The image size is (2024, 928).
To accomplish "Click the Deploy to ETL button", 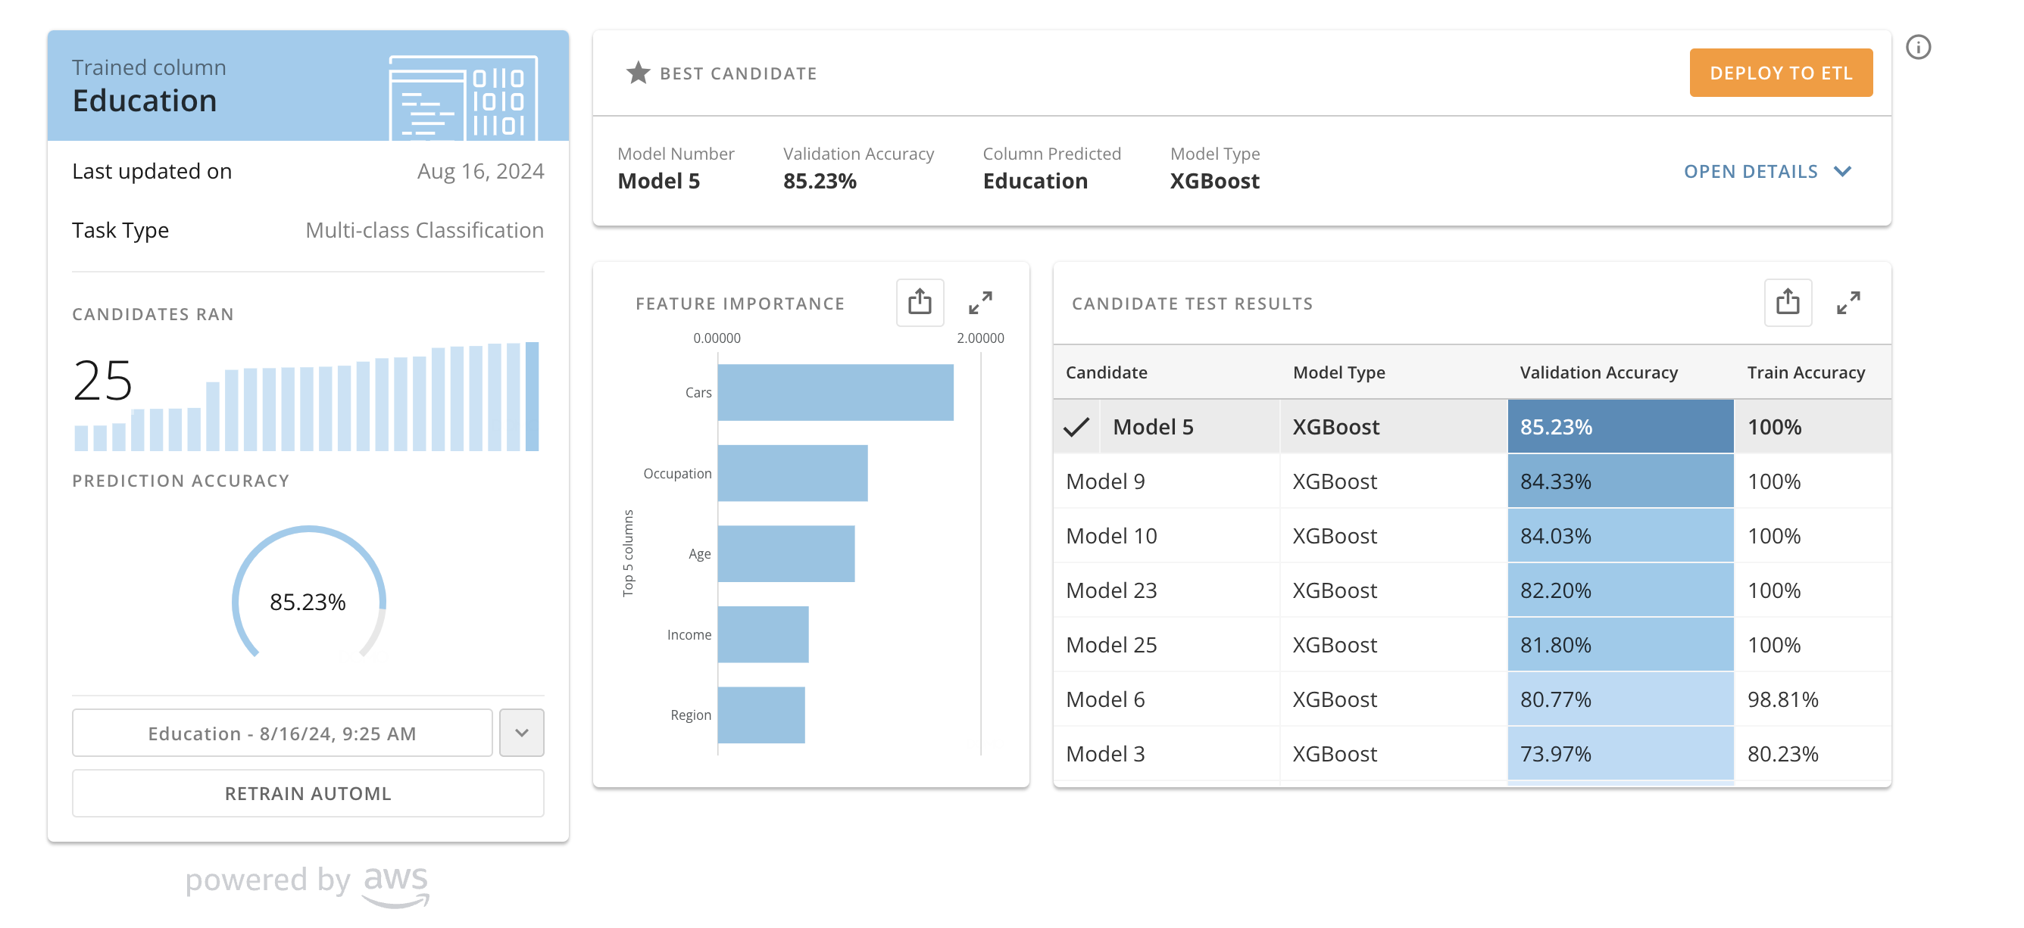I will (x=1780, y=73).
